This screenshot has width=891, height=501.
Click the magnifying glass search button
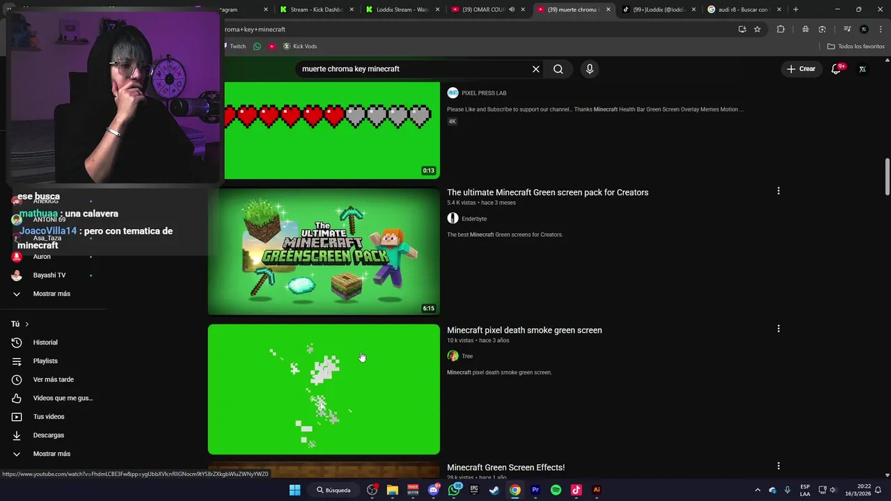[558, 69]
